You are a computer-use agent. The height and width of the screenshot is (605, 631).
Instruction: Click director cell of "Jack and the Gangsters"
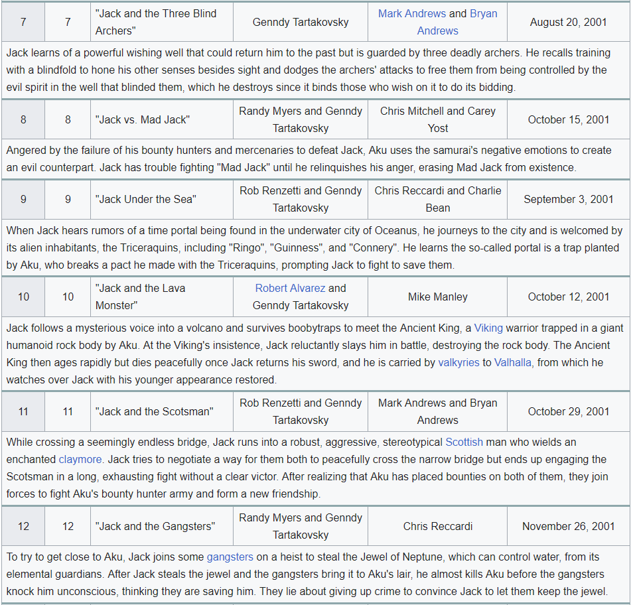[301, 526]
